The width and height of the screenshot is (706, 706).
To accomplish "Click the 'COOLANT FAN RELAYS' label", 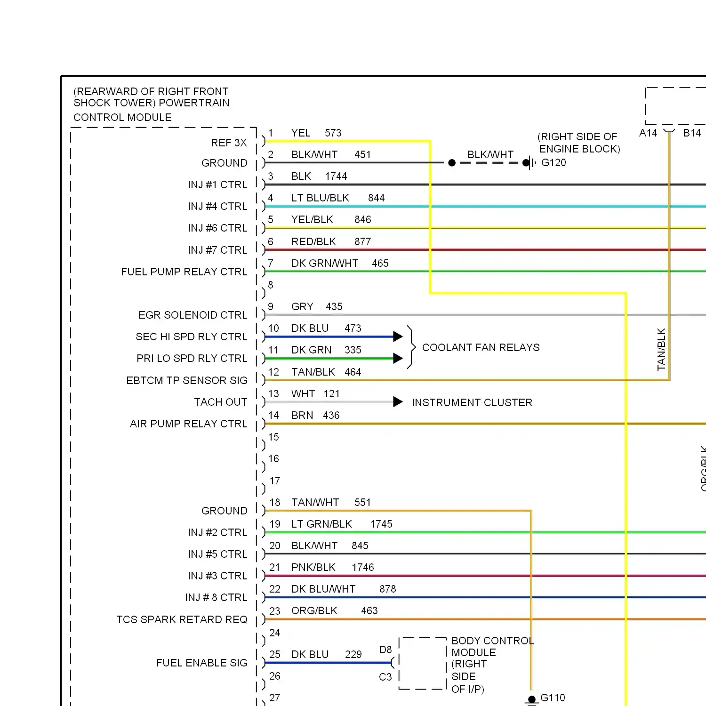I will (x=481, y=348).
